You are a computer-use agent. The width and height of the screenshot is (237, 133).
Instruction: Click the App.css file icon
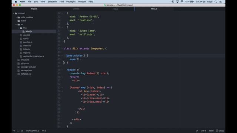coord(21,35)
